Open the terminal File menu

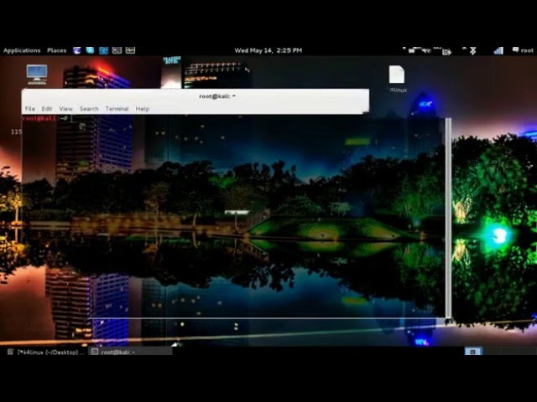click(30, 109)
